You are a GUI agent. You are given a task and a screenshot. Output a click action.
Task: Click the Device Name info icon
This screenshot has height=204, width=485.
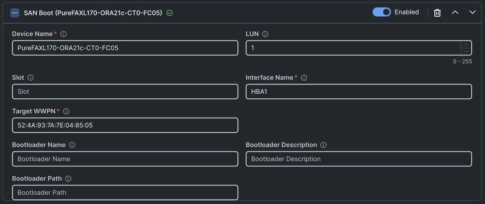pos(64,34)
